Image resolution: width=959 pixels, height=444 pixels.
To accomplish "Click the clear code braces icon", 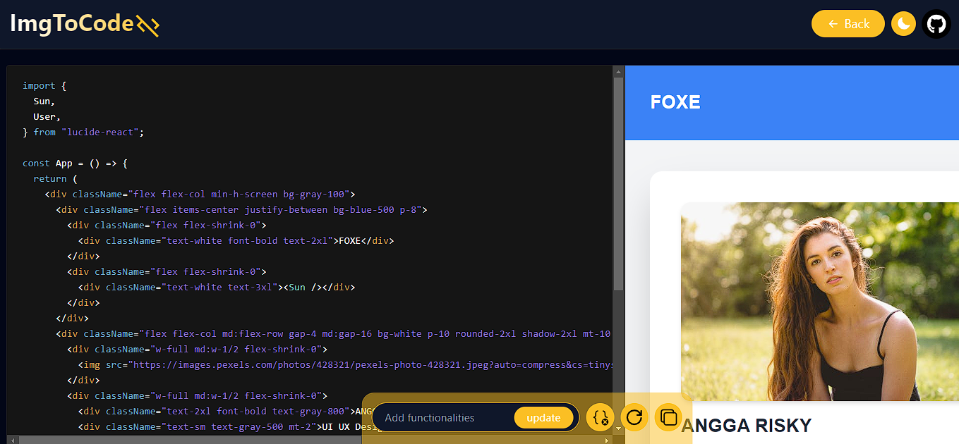I will [x=601, y=418].
